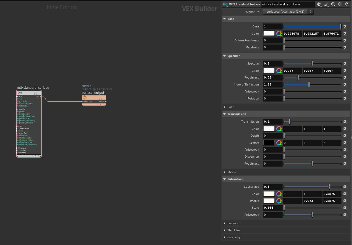
Task: Open gear menu for Diffuse Roughness
Action: point(345,41)
